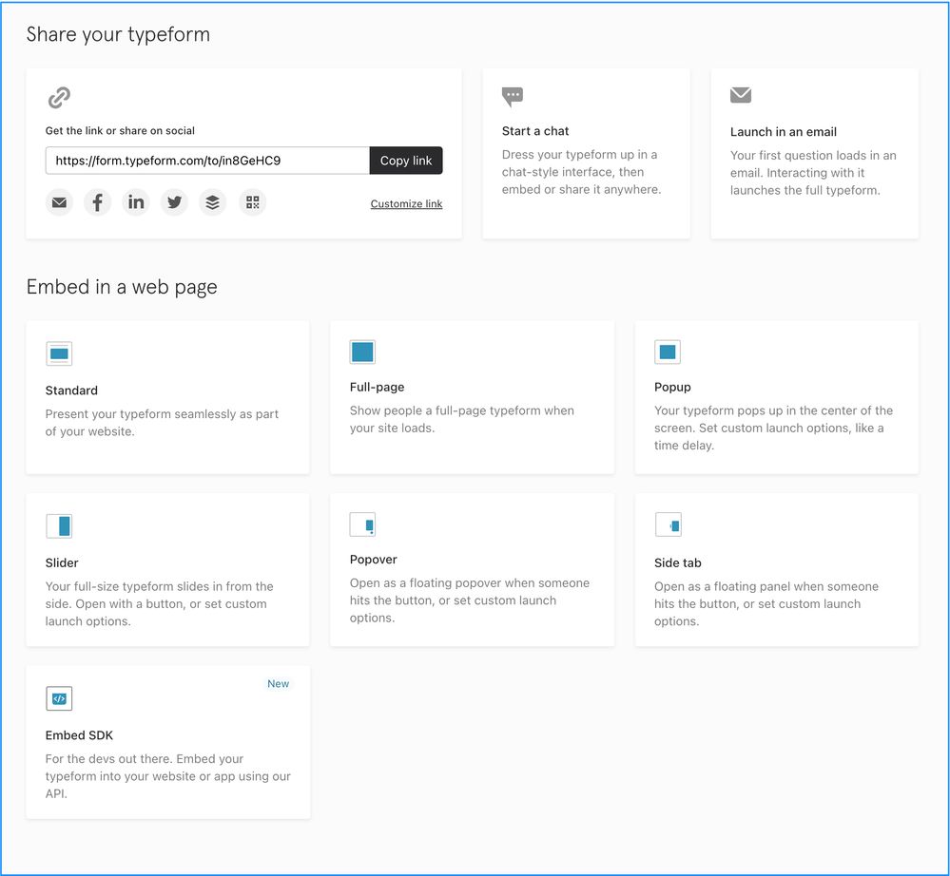Choose the Slider embed title
Image resolution: width=950 pixels, height=876 pixels.
click(x=62, y=563)
